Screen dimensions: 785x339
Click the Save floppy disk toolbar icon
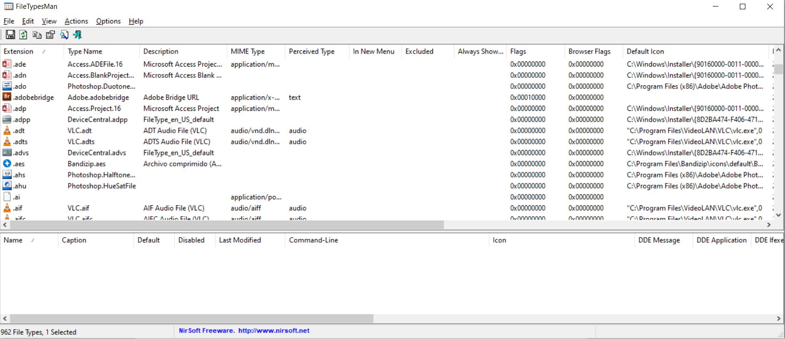(10, 34)
